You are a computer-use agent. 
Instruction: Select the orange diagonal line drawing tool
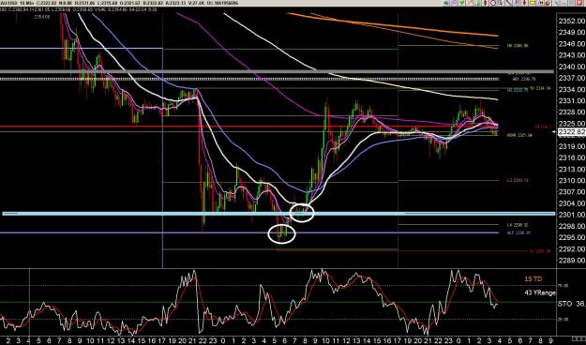click(x=470, y=3)
